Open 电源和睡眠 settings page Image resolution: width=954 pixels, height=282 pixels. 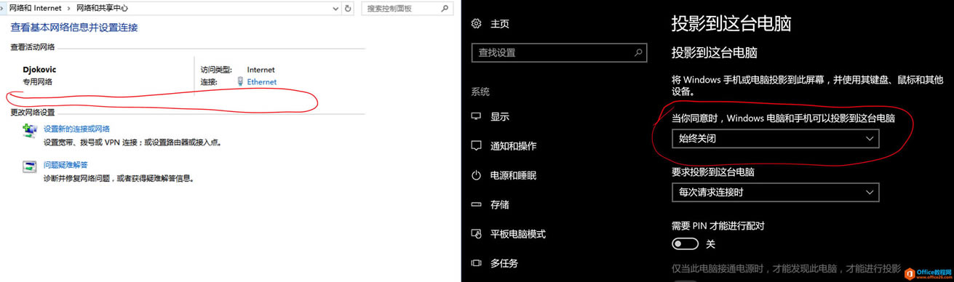coord(513,175)
